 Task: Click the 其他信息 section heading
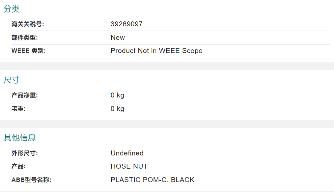[19, 138]
